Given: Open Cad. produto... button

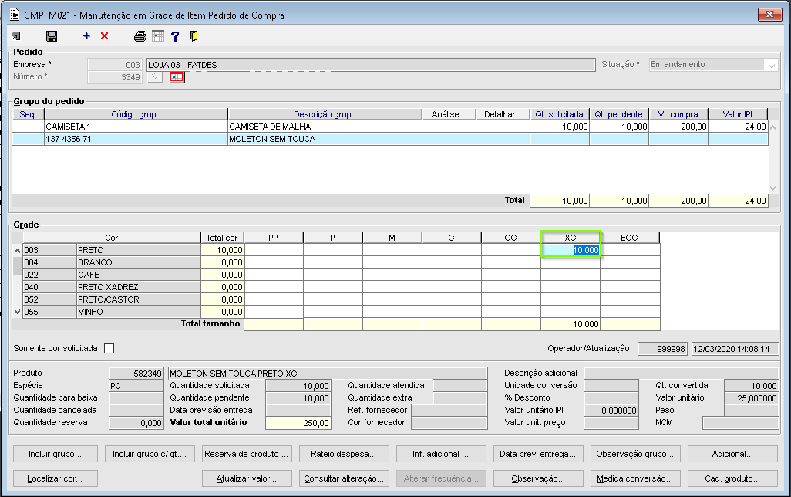Looking at the screenshot, I should (729, 478).
